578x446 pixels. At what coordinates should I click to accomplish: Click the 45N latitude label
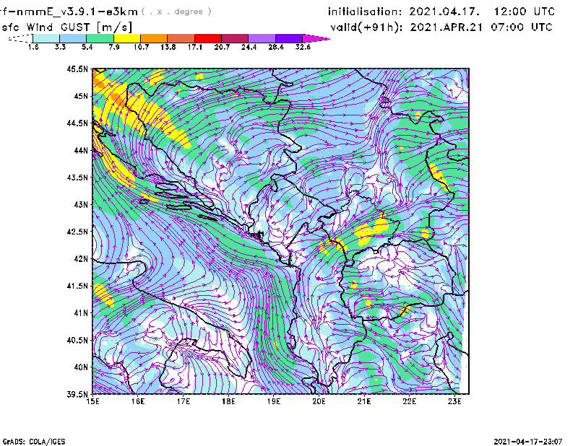(x=82, y=96)
